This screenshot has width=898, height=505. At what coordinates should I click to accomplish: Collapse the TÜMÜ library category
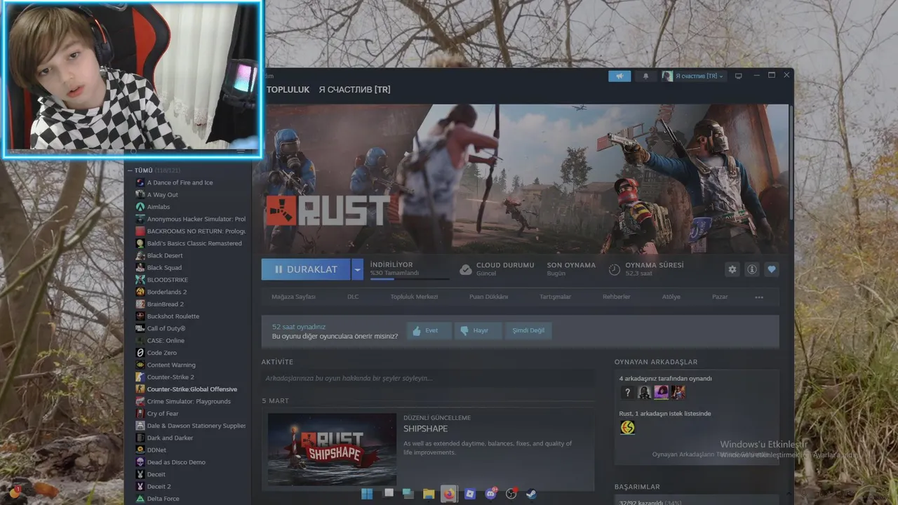click(x=130, y=170)
